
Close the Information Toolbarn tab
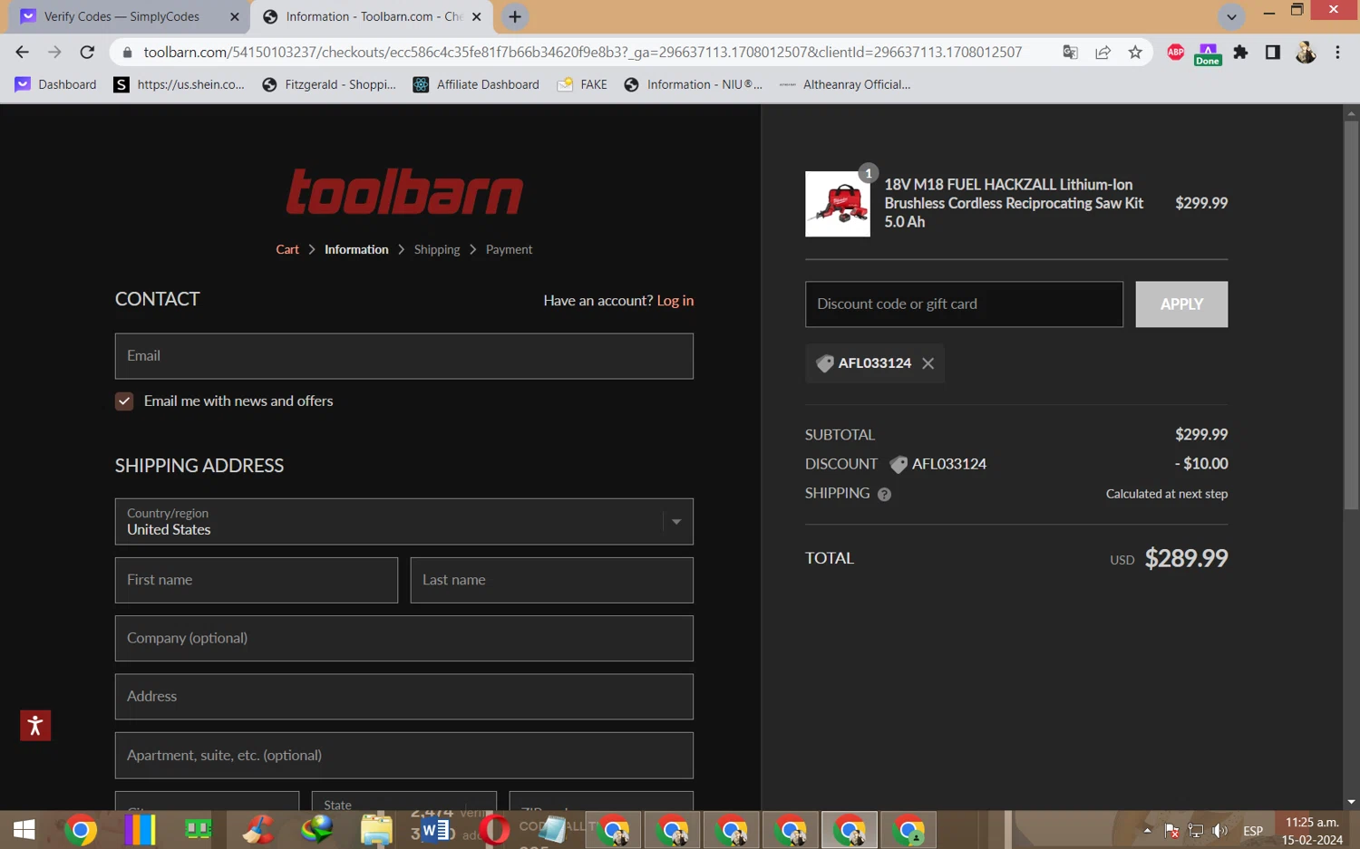(477, 16)
